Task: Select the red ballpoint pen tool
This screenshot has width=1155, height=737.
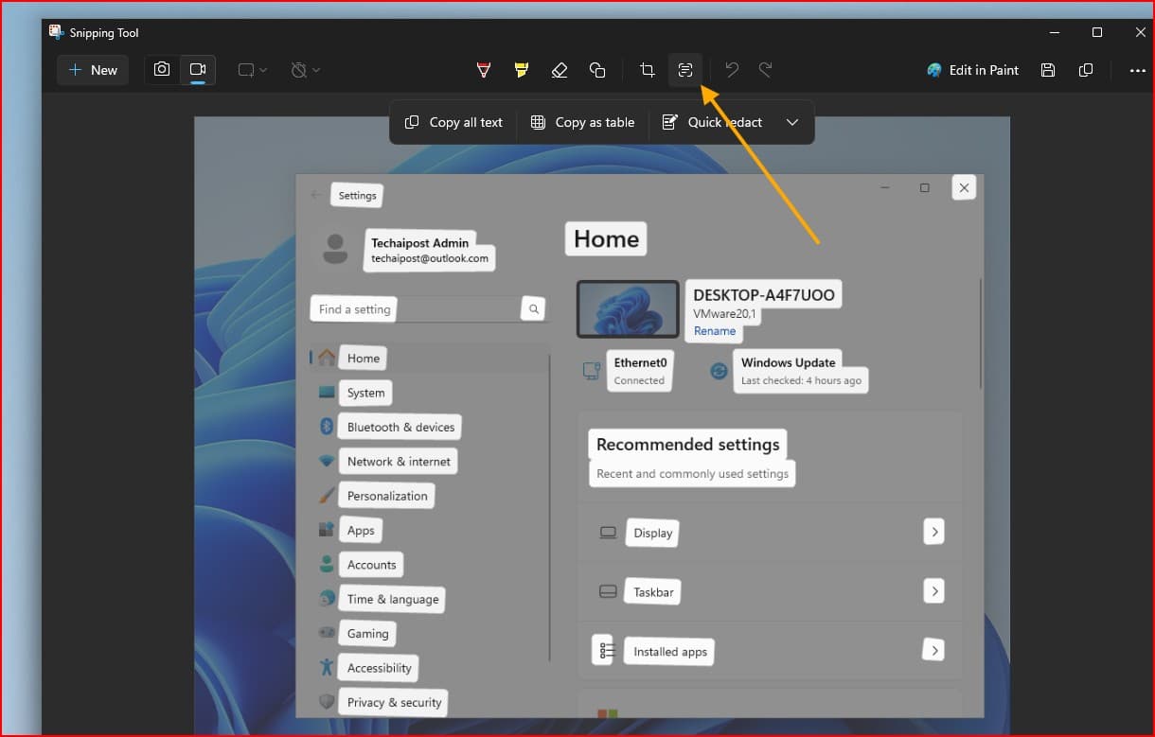Action: (x=484, y=70)
